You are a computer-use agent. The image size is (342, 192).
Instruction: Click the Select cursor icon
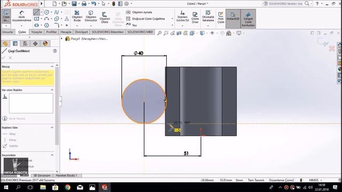(x=104, y=4)
